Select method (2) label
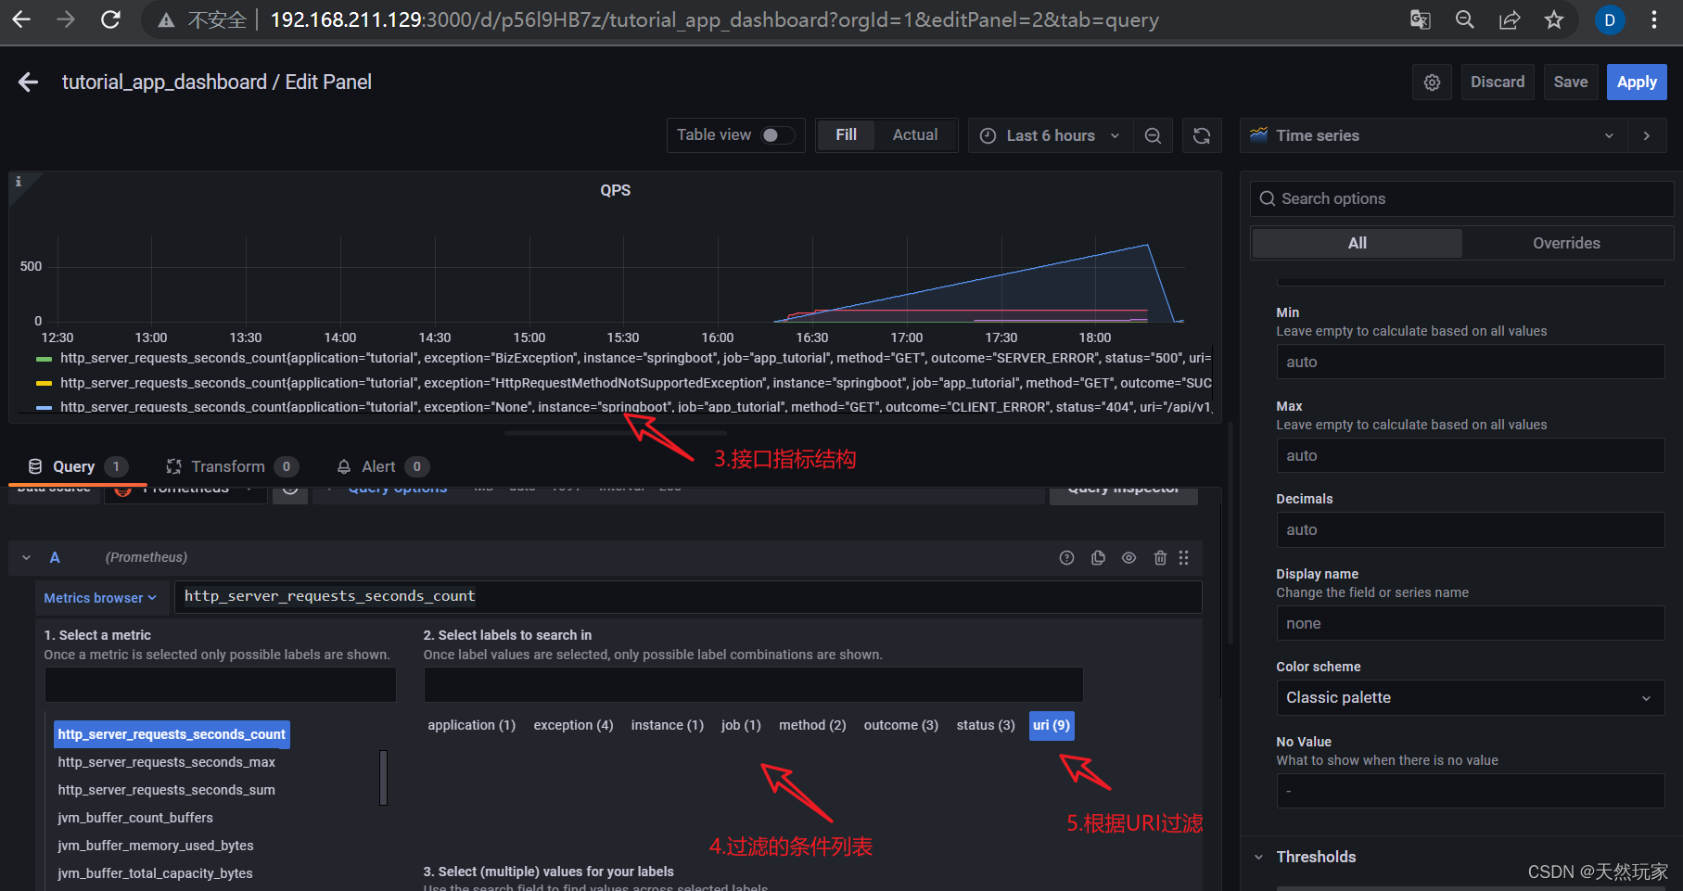Viewport: 1683px width, 891px height. (812, 726)
